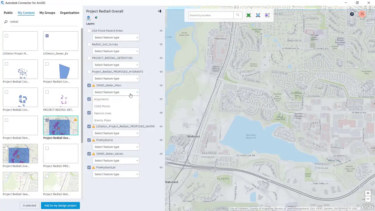Click the Search by location field
This screenshot has width=375, height=211.
pos(211,15)
